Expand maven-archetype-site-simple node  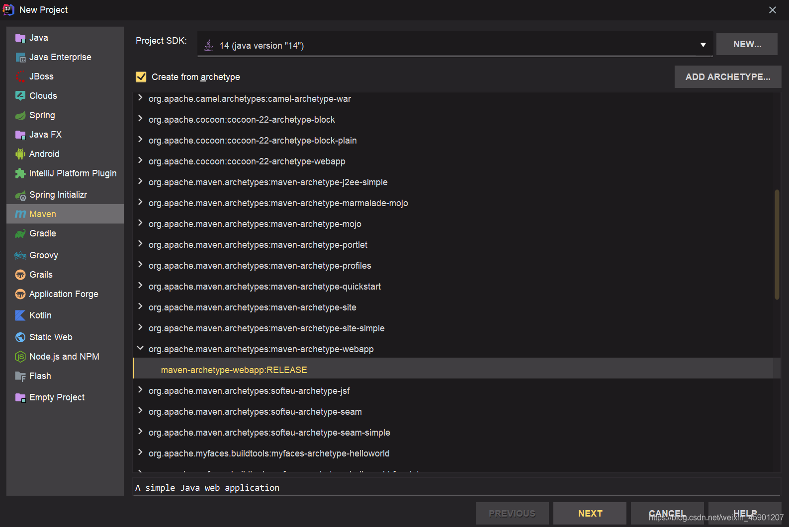coord(140,328)
